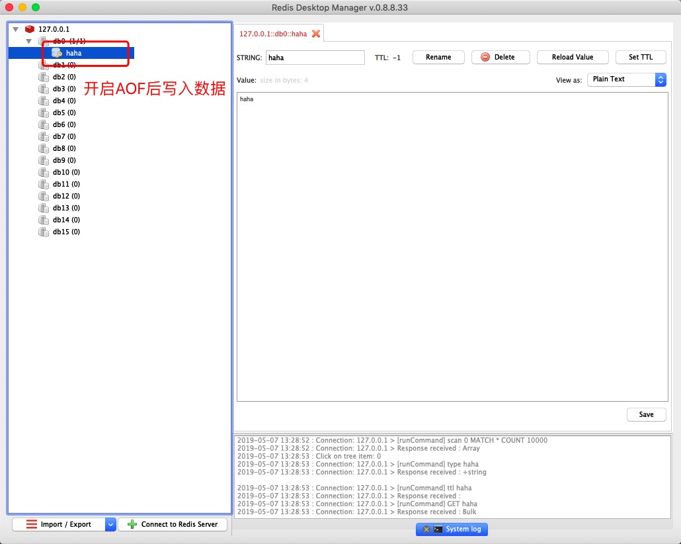Click the log line '[runCommand] GET haha'

click(x=357, y=504)
